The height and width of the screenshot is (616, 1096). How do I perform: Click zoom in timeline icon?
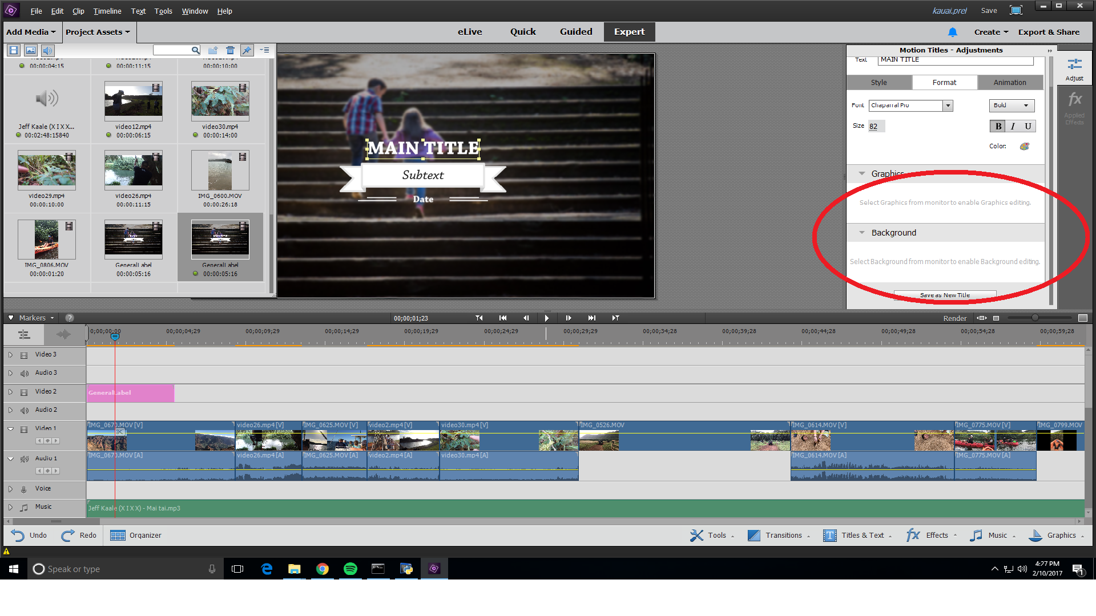tap(1083, 318)
